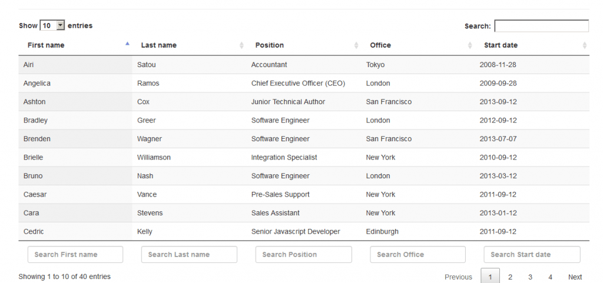The height and width of the screenshot is (283, 603).
Task: Click the Position column sort icon
Action: click(x=356, y=45)
